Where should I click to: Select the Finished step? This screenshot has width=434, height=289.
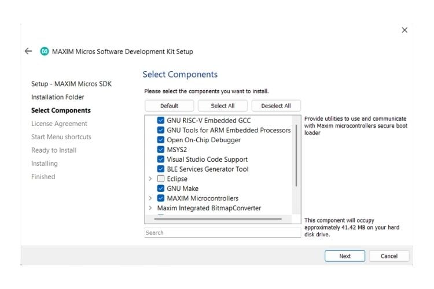click(x=43, y=177)
